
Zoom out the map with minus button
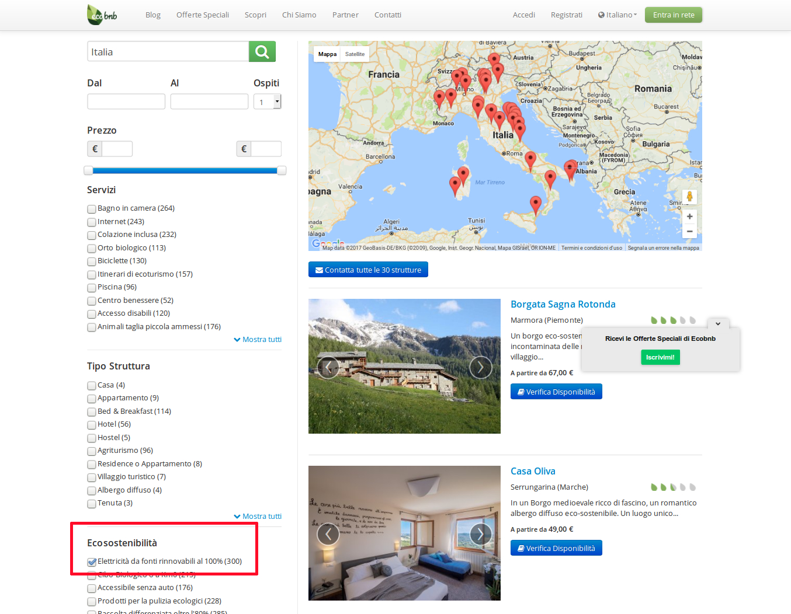[689, 231]
